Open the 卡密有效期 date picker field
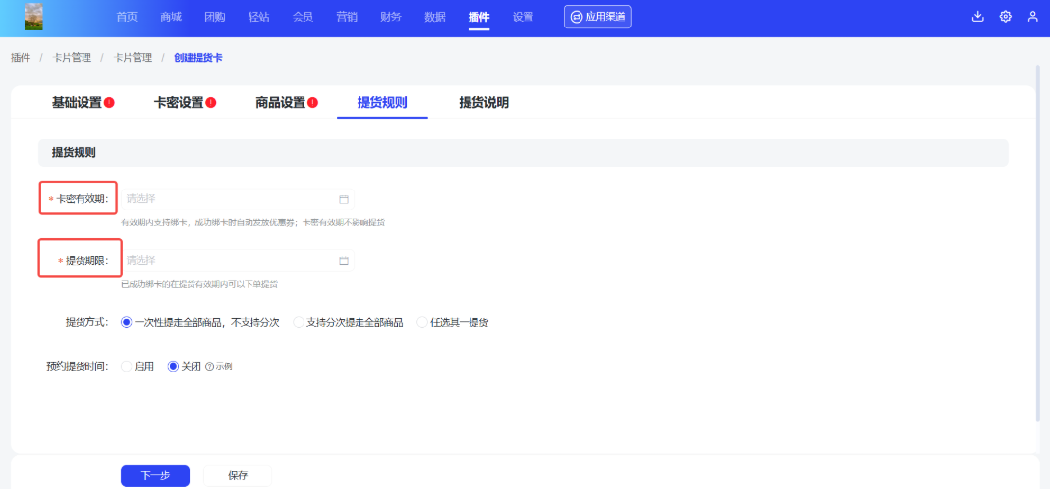Viewport: 1050px width, 489px height. pyautogui.click(x=231, y=199)
